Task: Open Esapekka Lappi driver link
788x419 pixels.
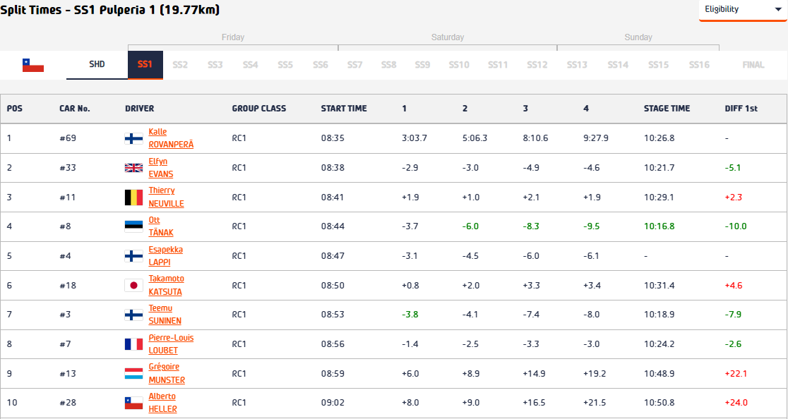Action: click(165, 256)
